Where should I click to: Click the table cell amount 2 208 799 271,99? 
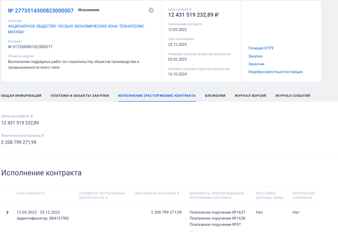166,212
